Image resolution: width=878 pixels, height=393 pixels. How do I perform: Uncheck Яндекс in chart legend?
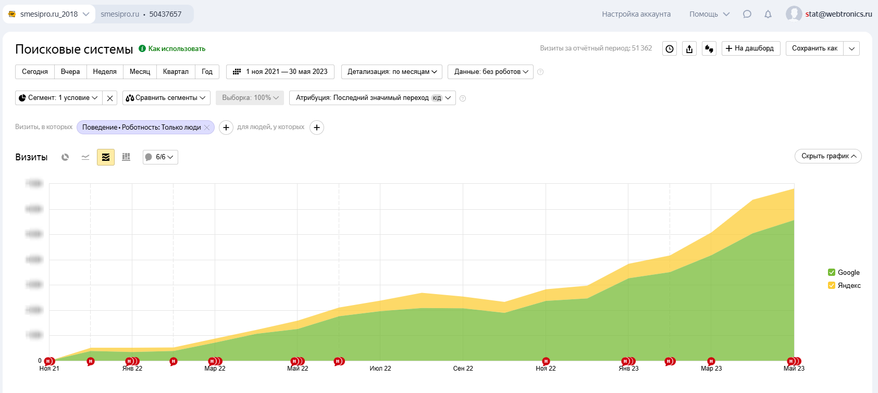[x=832, y=285]
